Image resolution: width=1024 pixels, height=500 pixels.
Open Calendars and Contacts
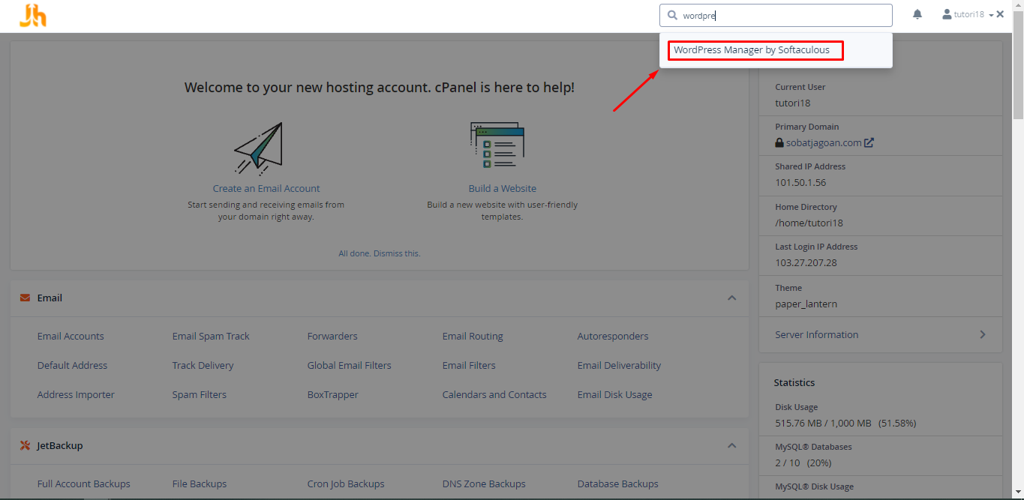point(494,394)
